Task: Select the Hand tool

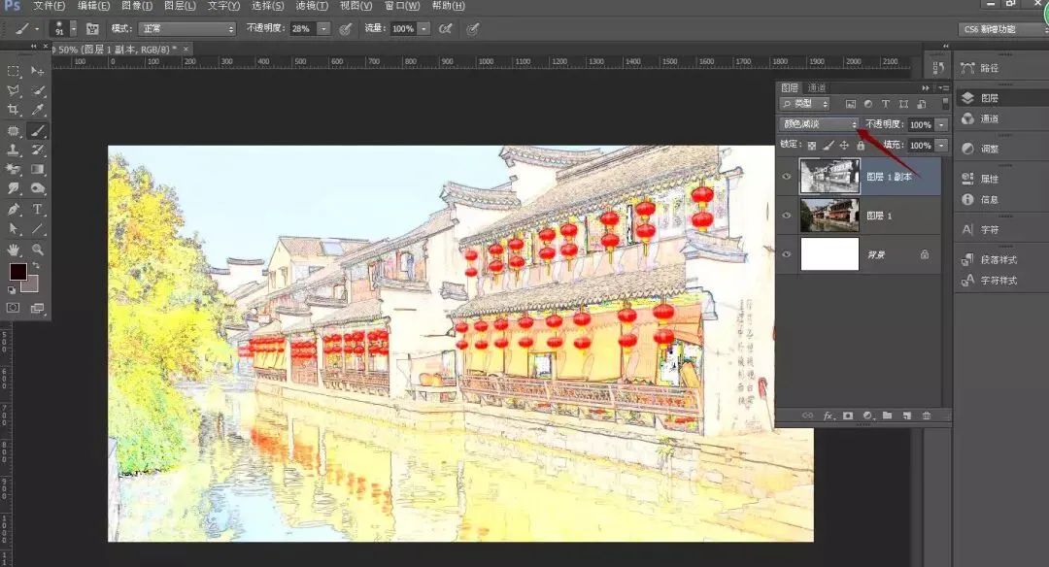Action: click(14, 250)
